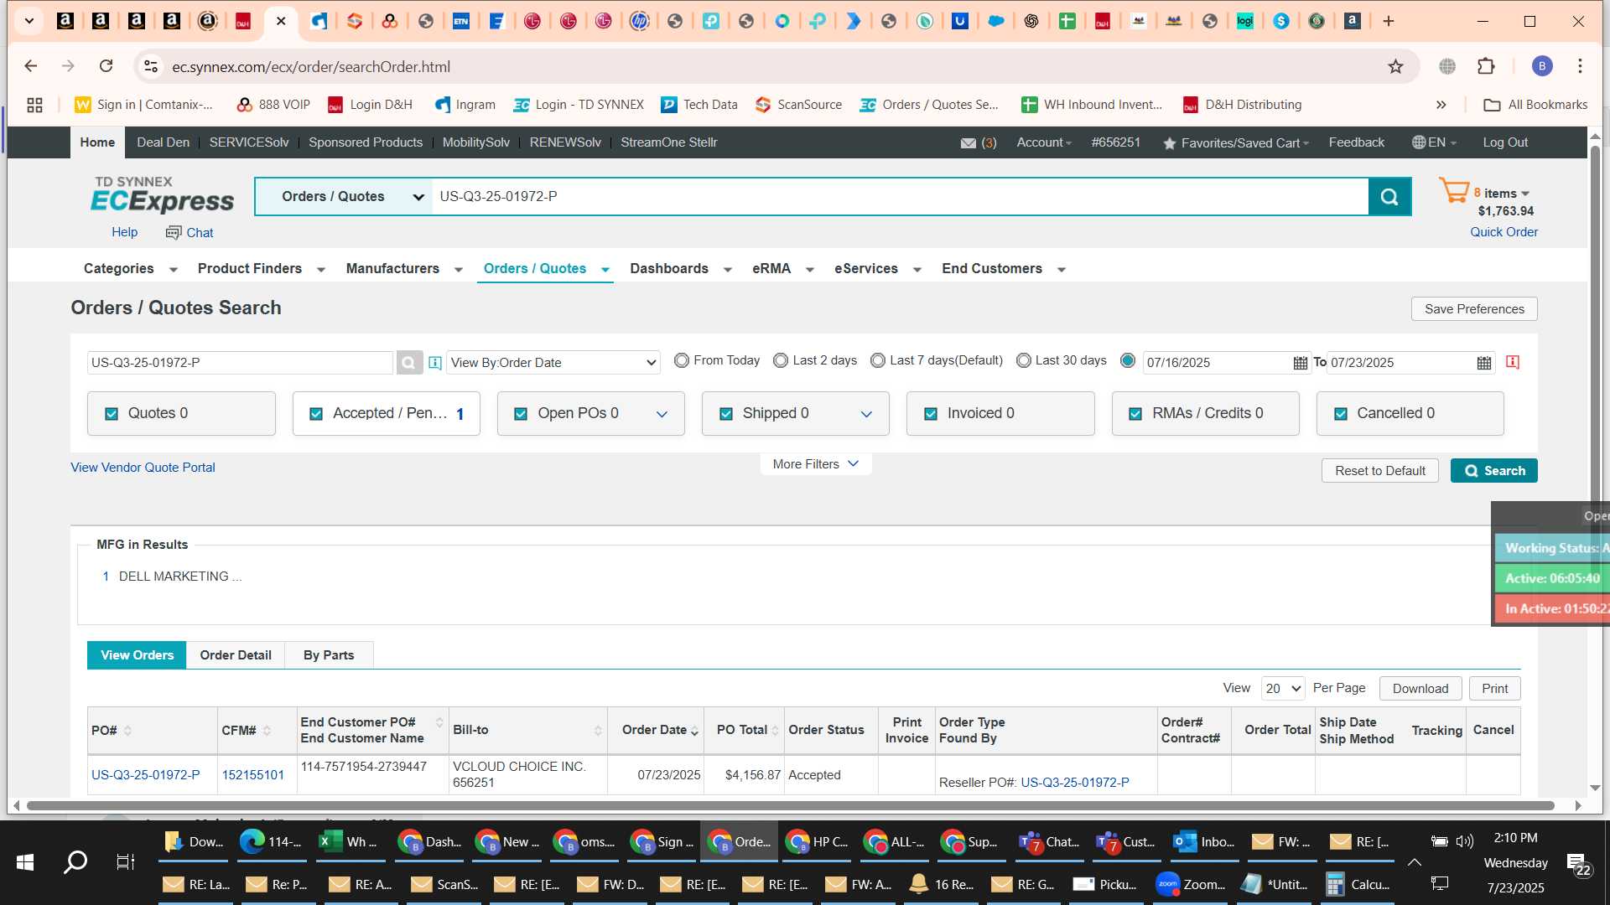Image resolution: width=1610 pixels, height=905 pixels.
Task: Open the From date calendar picker
Action: point(1300,363)
